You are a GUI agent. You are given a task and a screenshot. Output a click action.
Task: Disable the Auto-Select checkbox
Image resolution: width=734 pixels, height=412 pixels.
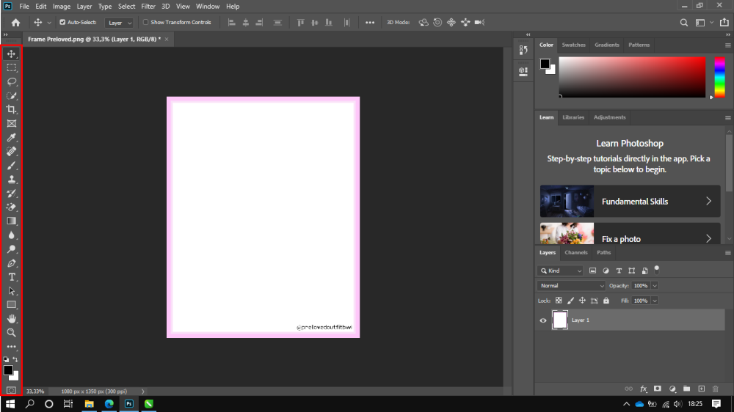[x=62, y=23]
